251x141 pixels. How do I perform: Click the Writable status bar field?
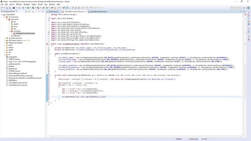(x=179, y=139)
